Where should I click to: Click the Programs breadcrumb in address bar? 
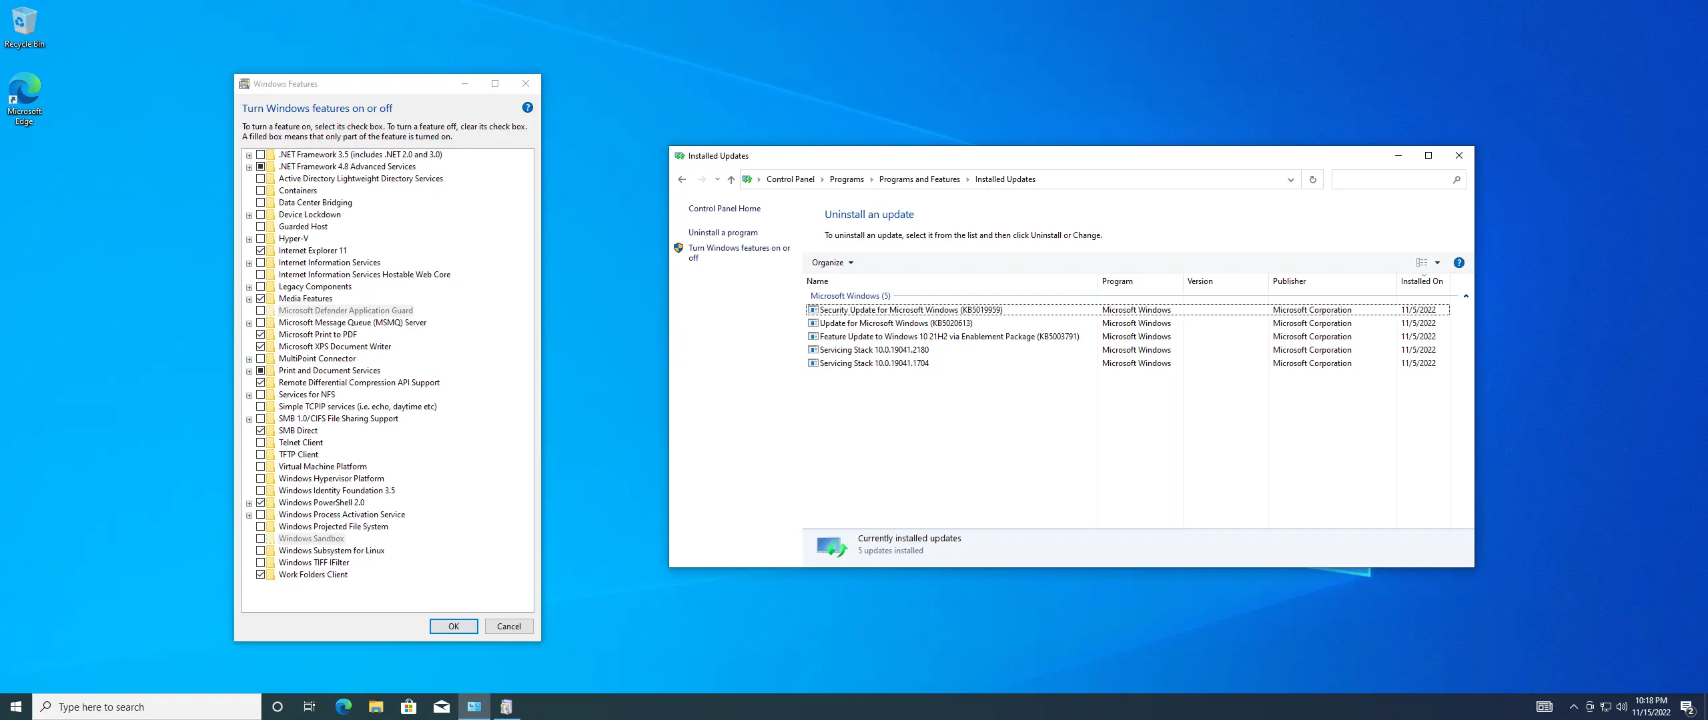pyautogui.click(x=846, y=179)
